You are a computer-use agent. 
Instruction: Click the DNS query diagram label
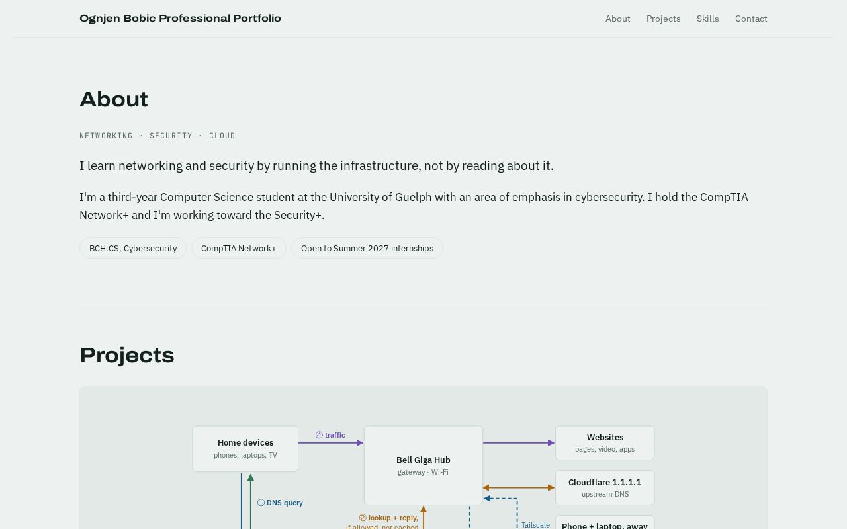tap(280, 503)
